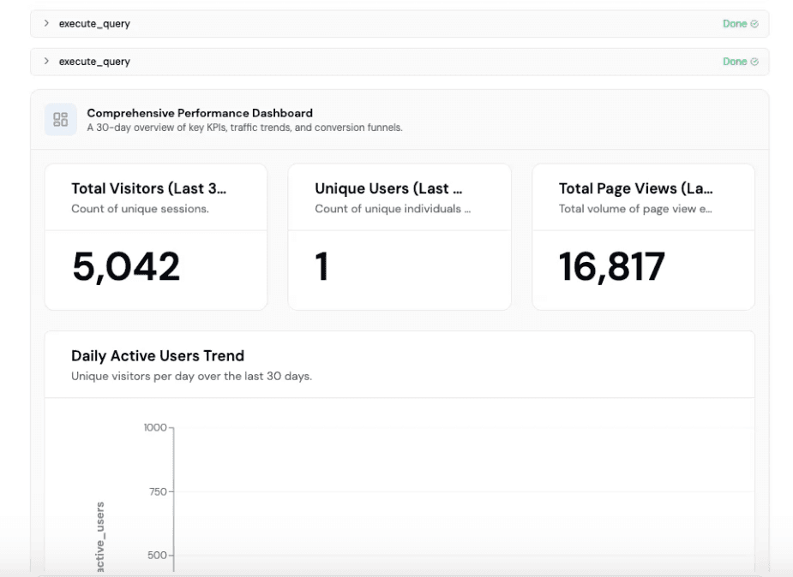Click Count of unique individuals subtitle
The image size is (793, 577).
pyautogui.click(x=393, y=209)
